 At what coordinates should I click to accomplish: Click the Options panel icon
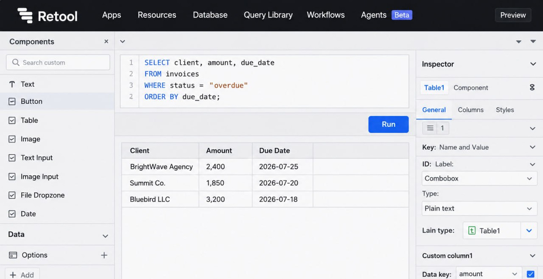tap(13, 255)
